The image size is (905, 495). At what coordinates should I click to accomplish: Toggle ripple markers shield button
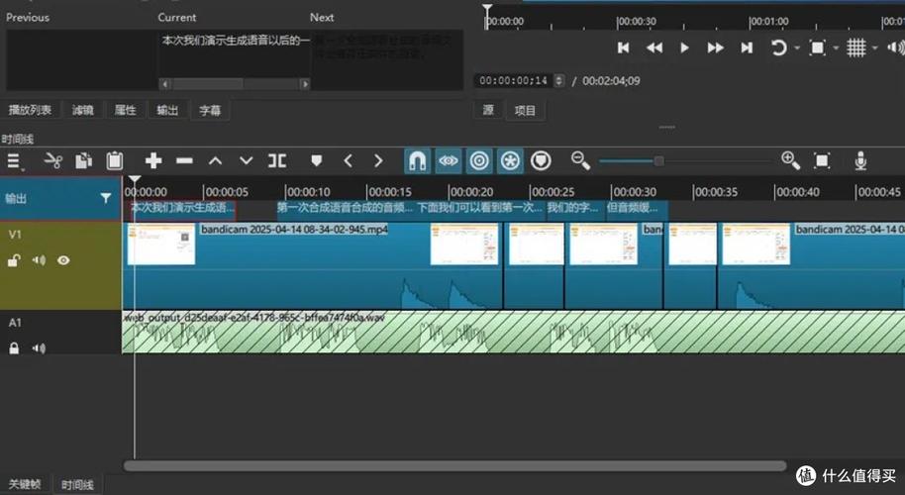(541, 161)
